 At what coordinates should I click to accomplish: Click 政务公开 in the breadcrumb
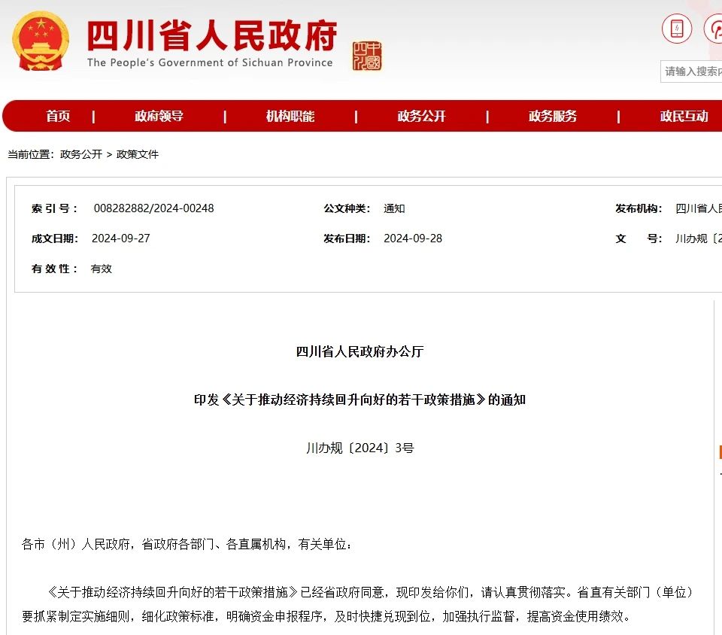pos(81,154)
